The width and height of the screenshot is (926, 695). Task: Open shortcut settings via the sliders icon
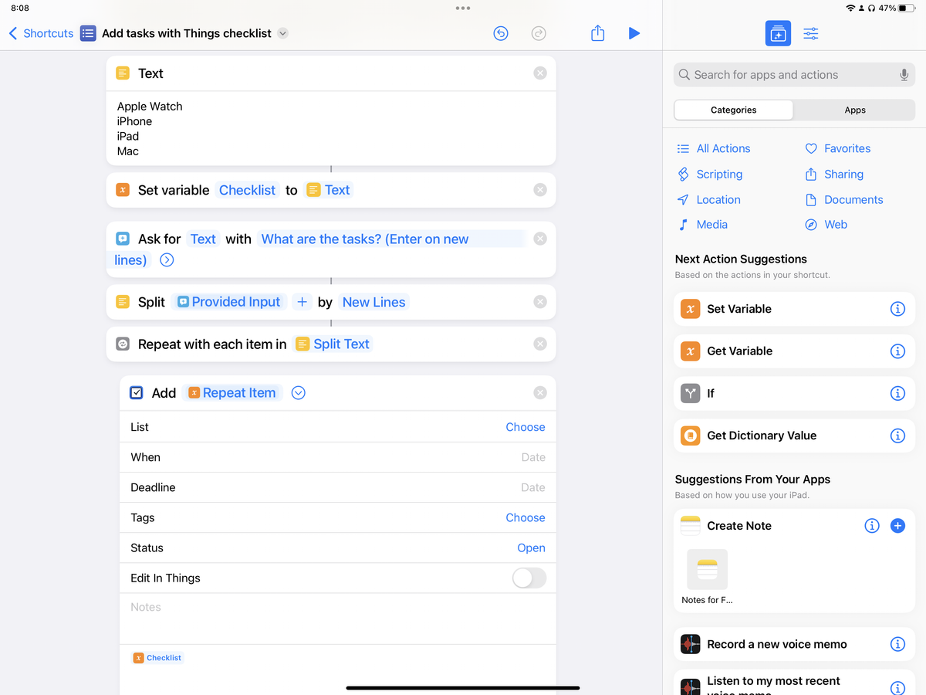click(810, 33)
